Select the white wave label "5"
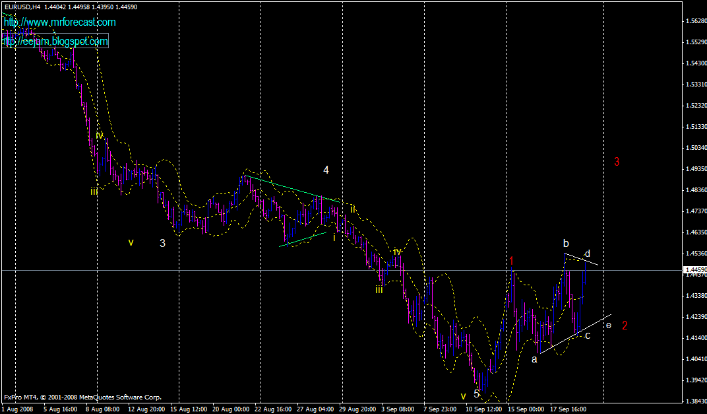This screenshot has width=707, height=414. [477, 394]
